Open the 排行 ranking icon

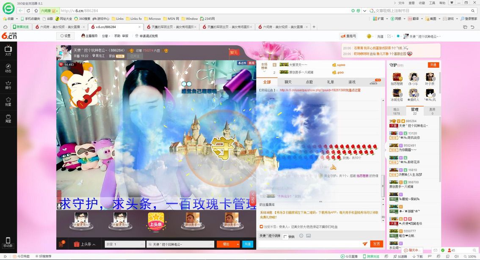click(8, 85)
